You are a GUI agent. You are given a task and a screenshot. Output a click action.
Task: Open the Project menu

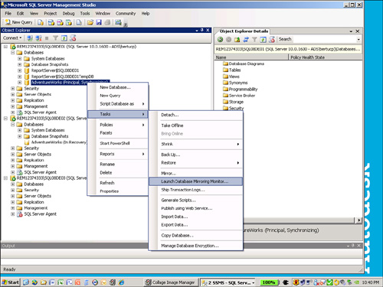coord(51,14)
